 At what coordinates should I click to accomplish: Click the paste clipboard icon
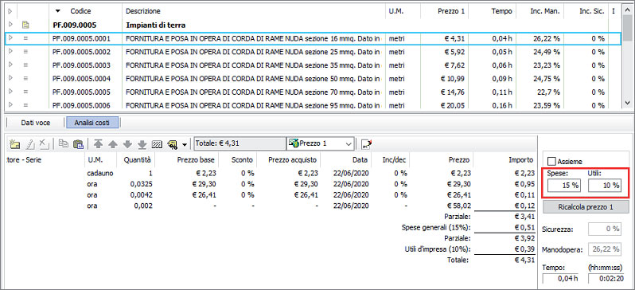[78, 143]
